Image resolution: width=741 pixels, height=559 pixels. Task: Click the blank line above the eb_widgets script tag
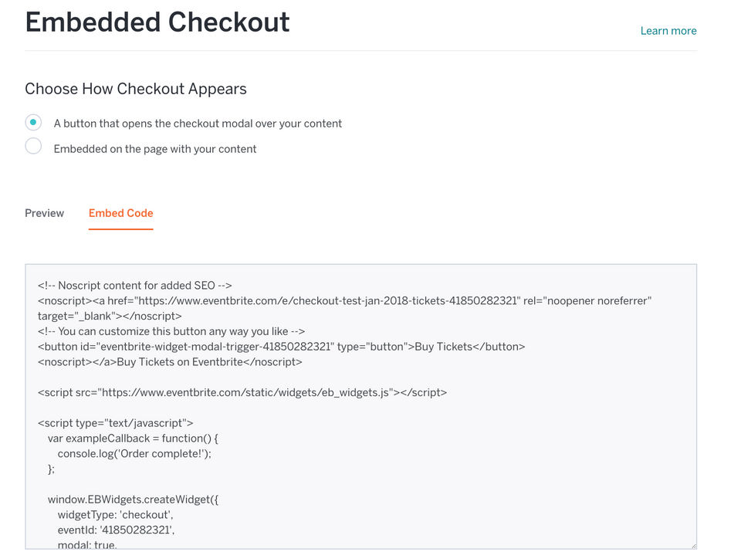[232, 377]
